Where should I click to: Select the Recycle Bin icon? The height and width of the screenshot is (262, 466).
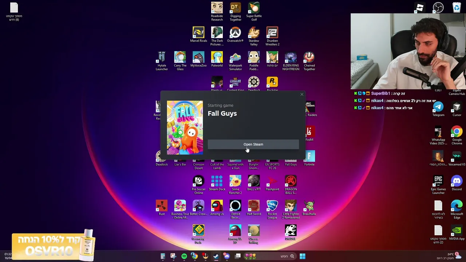(x=457, y=8)
